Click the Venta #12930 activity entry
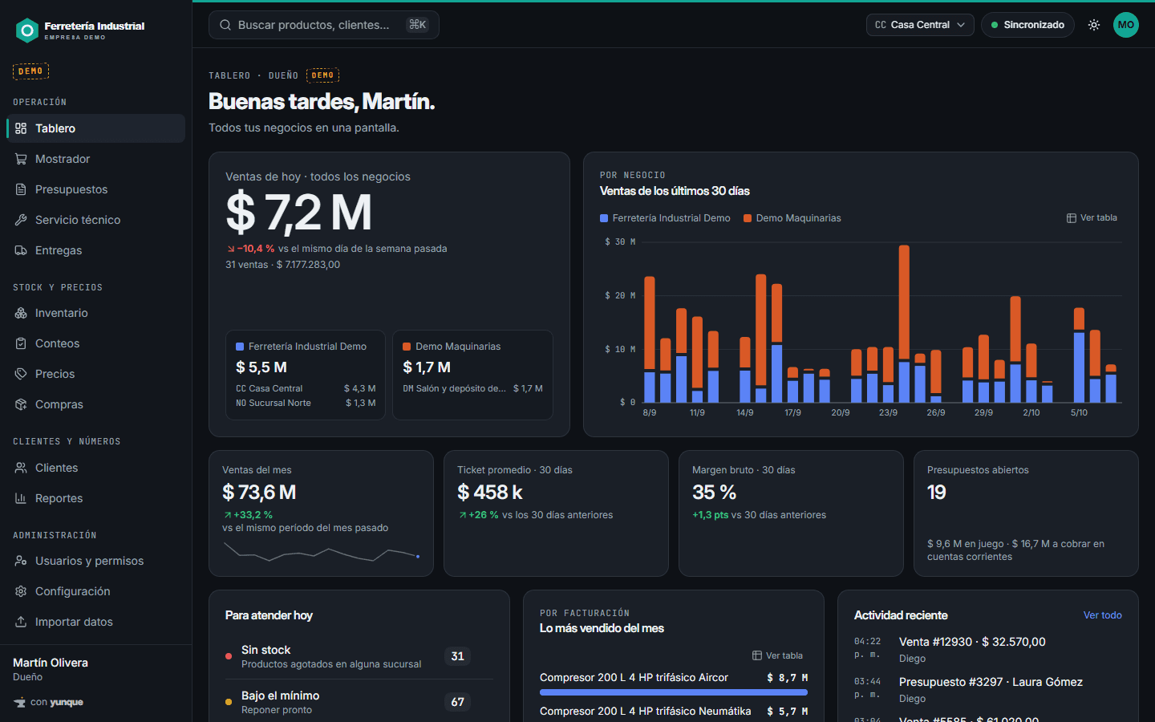The width and height of the screenshot is (1155, 722). pos(988,650)
